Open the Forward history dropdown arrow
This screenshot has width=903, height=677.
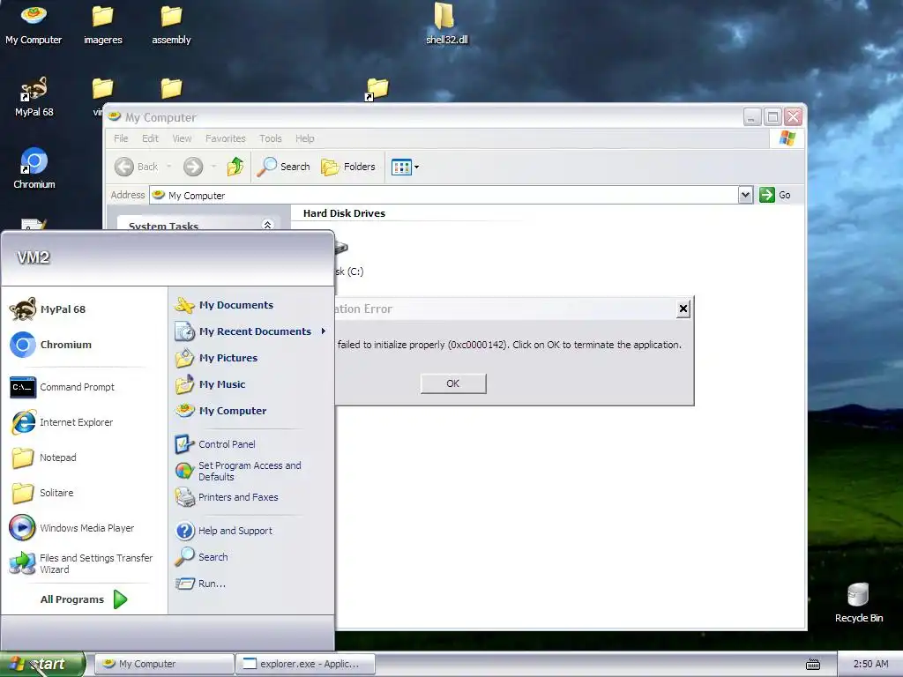point(213,167)
